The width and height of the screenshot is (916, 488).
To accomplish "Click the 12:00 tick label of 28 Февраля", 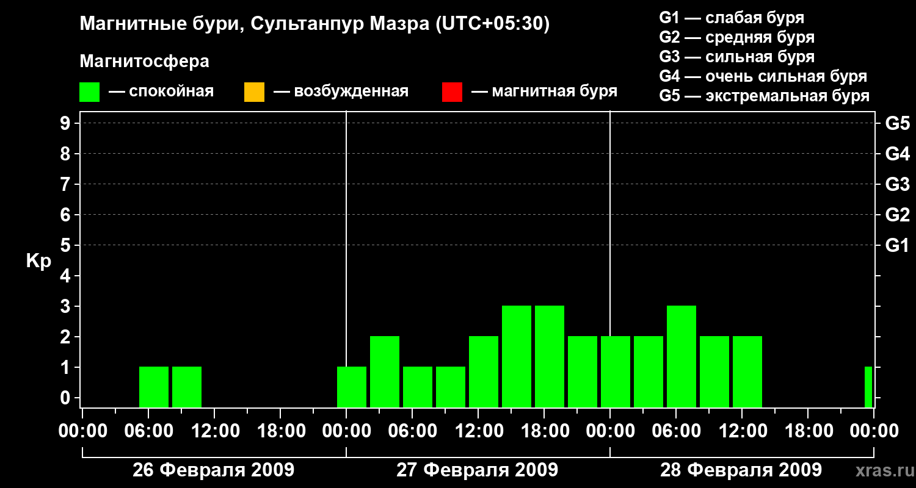I will (x=742, y=431).
